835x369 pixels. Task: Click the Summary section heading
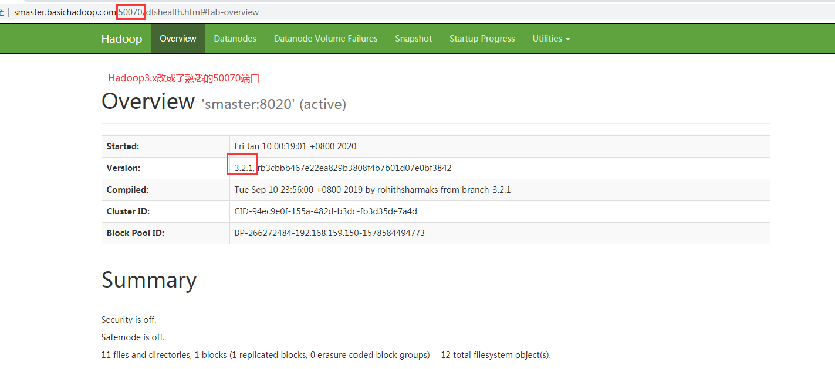149,280
